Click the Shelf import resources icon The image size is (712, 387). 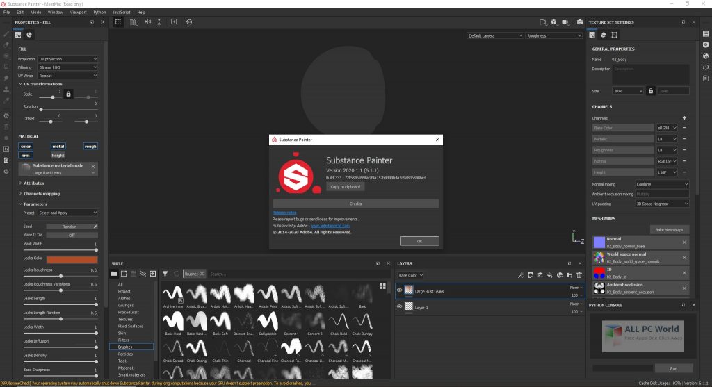point(153,274)
